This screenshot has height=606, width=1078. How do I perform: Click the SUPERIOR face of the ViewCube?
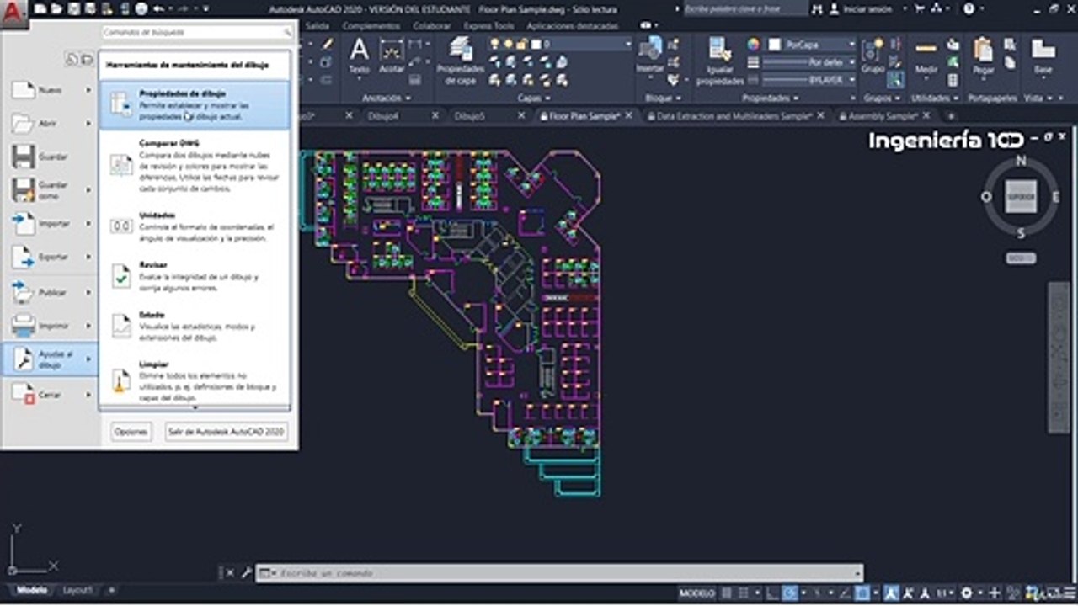(1021, 197)
